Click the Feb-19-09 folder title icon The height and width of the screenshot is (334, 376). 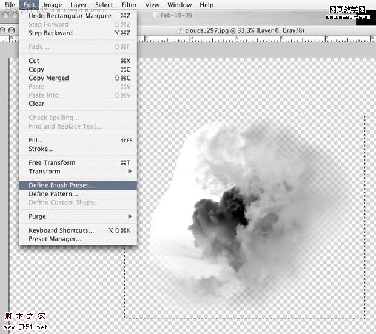pyautogui.click(x=156, y=15)
